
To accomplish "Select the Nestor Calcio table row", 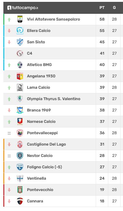I will 63,156.
